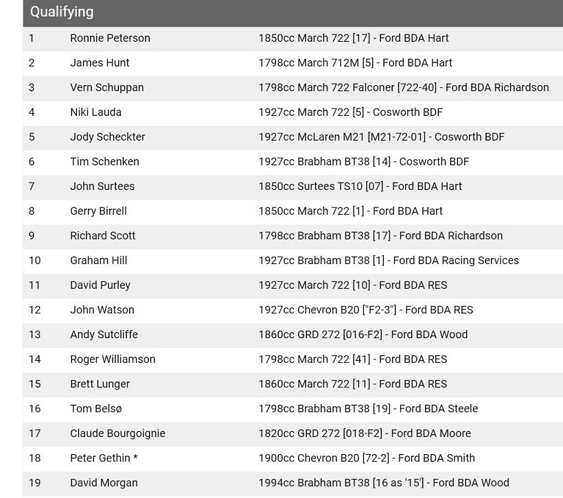Click Roger Williamson's name
Image resolution: width=563 pixels, height=498 pixels.
point(113,359)
